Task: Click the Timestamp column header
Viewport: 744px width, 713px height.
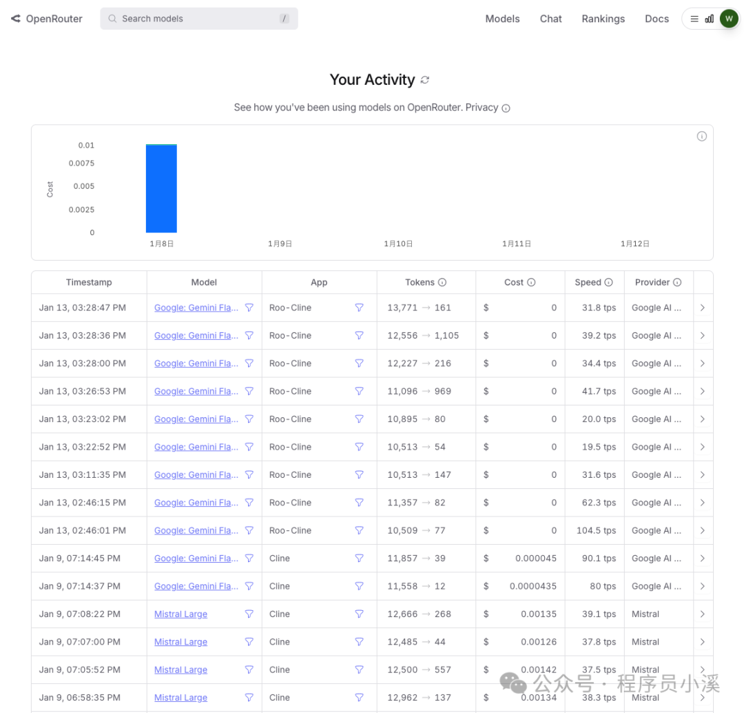Action: point(89,282)
